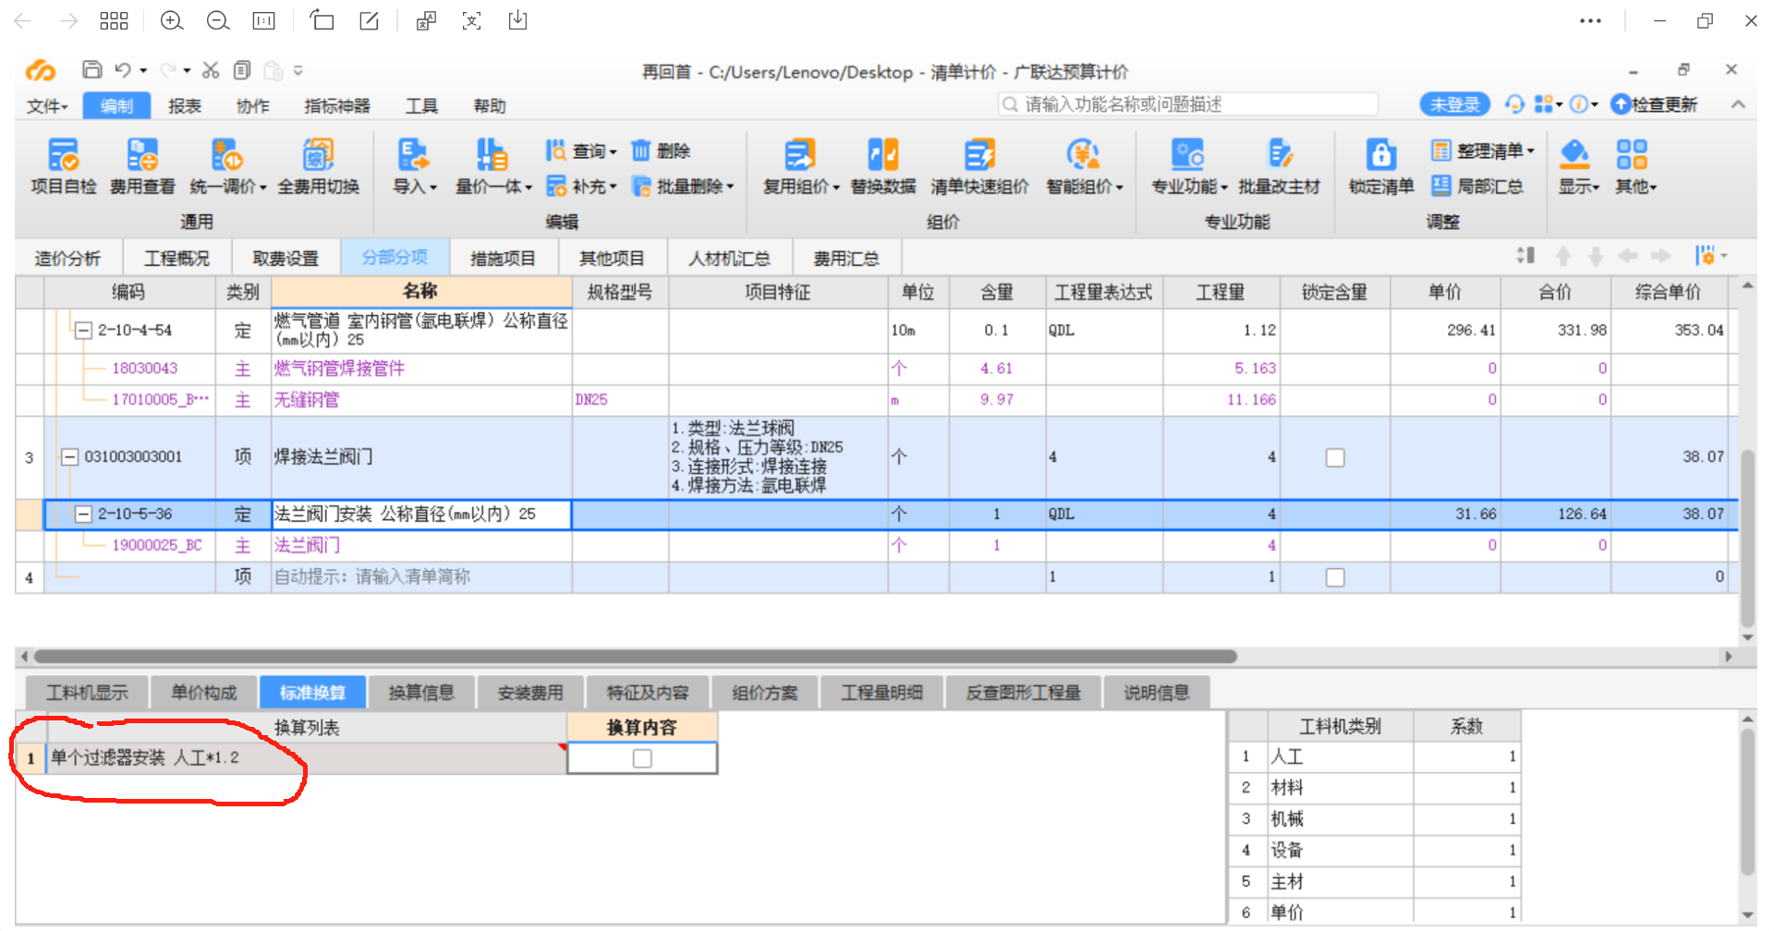Screen dimensions: 1774x931
Task: Switch via 全费用切换 icon
Action: click(318, 155)
